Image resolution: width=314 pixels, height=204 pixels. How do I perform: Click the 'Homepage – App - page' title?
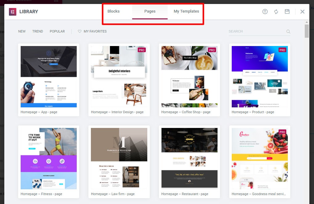click(x=39, y=112)
